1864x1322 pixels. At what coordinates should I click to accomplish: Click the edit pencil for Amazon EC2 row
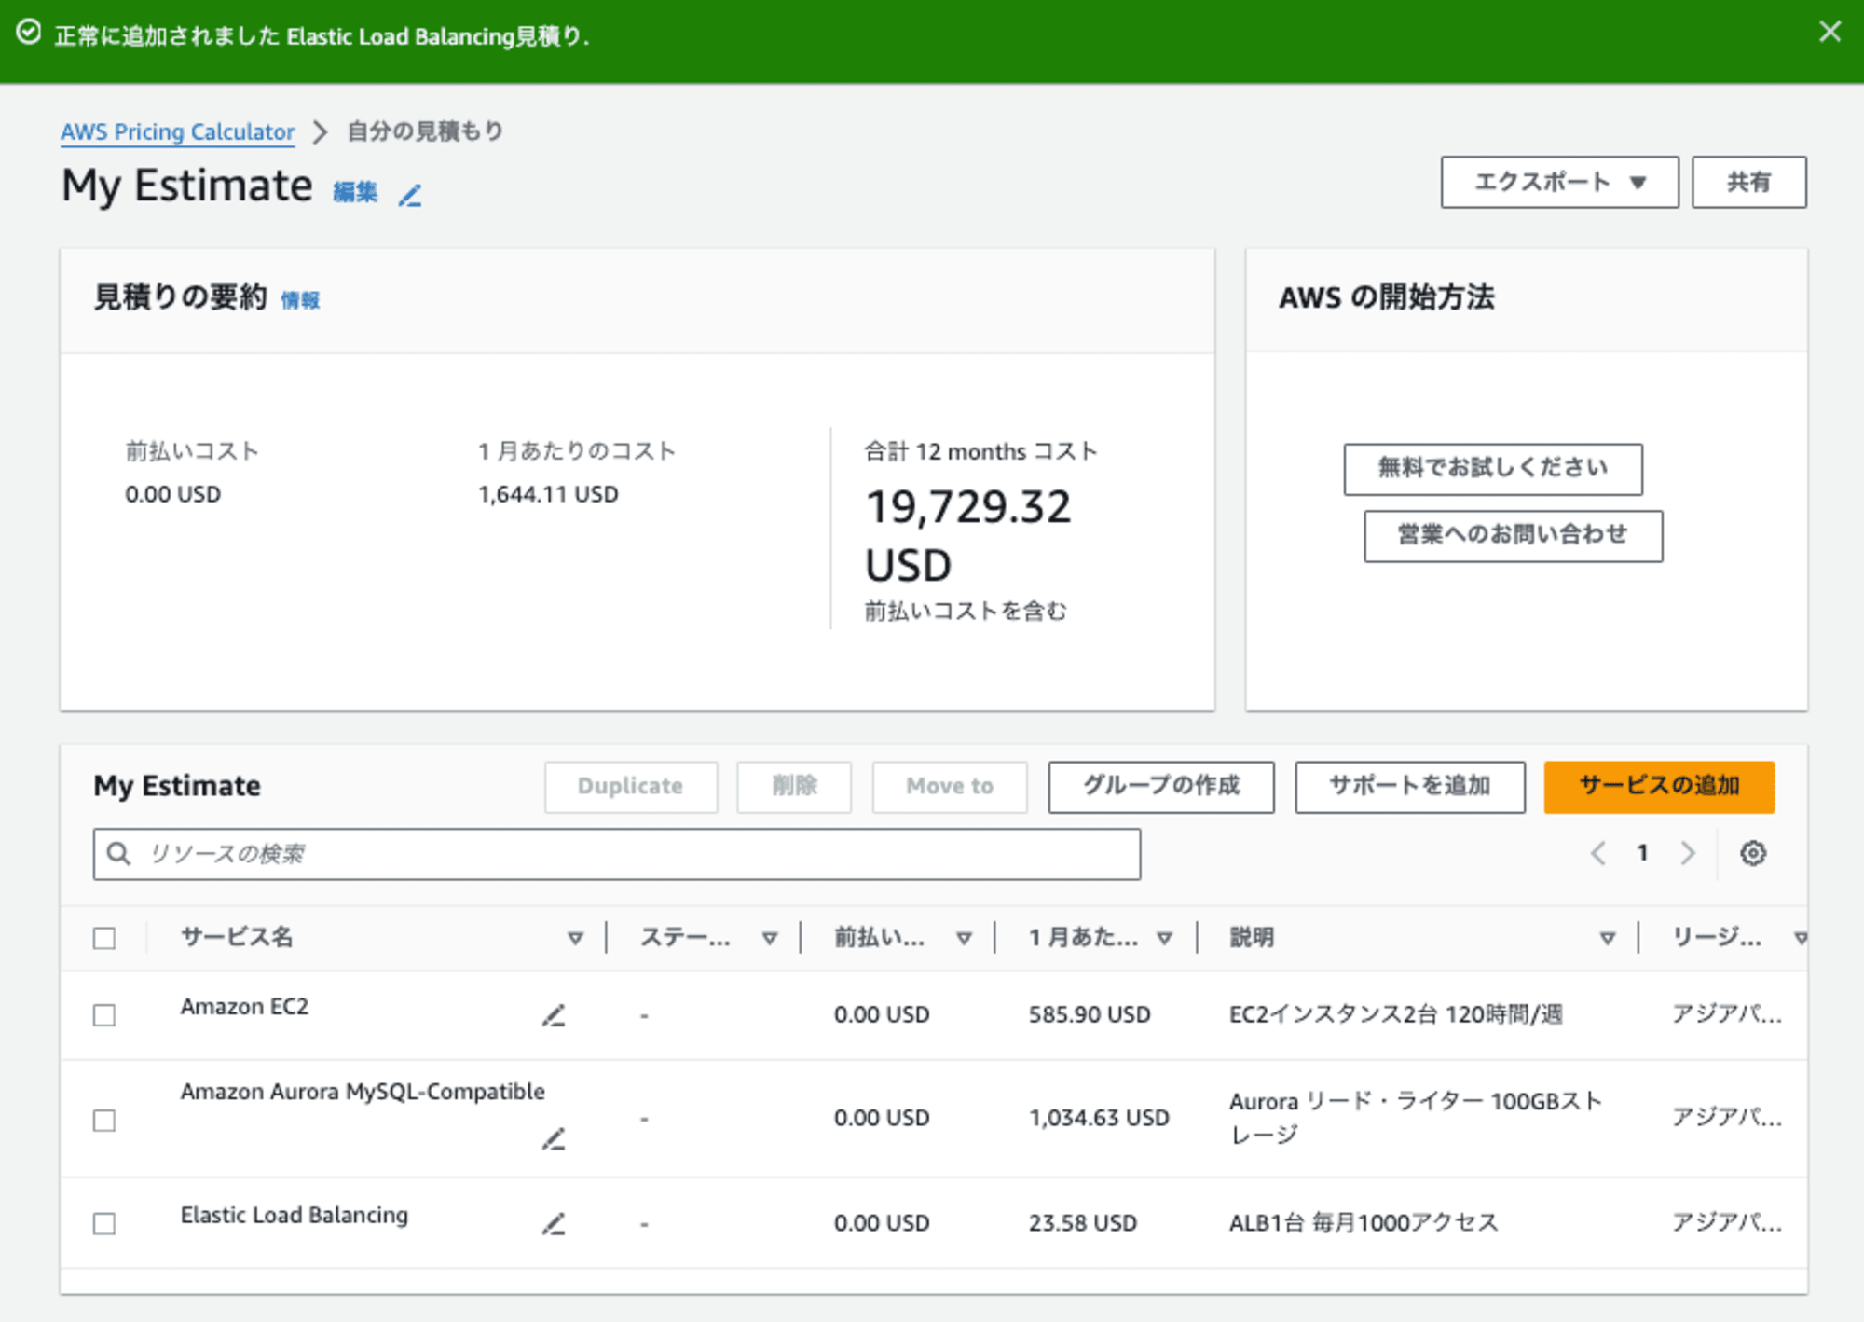(x=554, y=1015)
